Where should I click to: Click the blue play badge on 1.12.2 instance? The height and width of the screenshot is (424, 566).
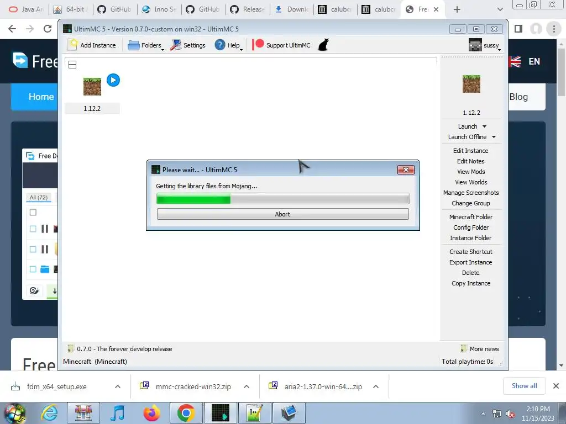[x=113, y=80]
